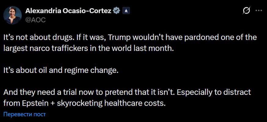Open the three-dot more options menu
Image resolution: width=267 pixels, height=122 pixels.
click(259, 11)
